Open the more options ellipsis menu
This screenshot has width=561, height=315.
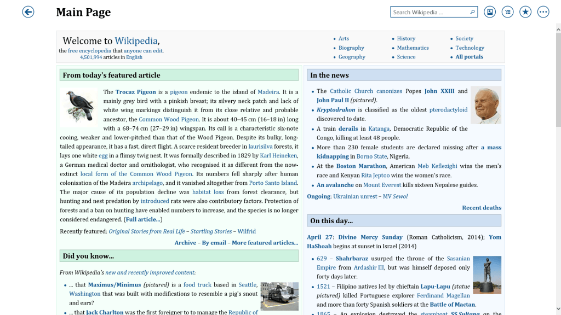[543, 12]
